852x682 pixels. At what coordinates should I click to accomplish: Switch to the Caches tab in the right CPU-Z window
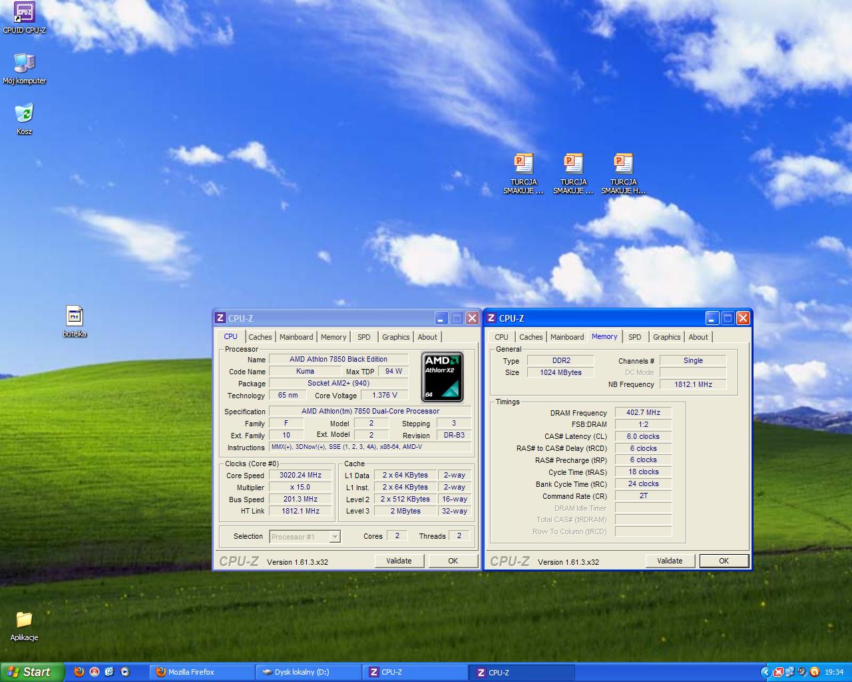(531, 337)
